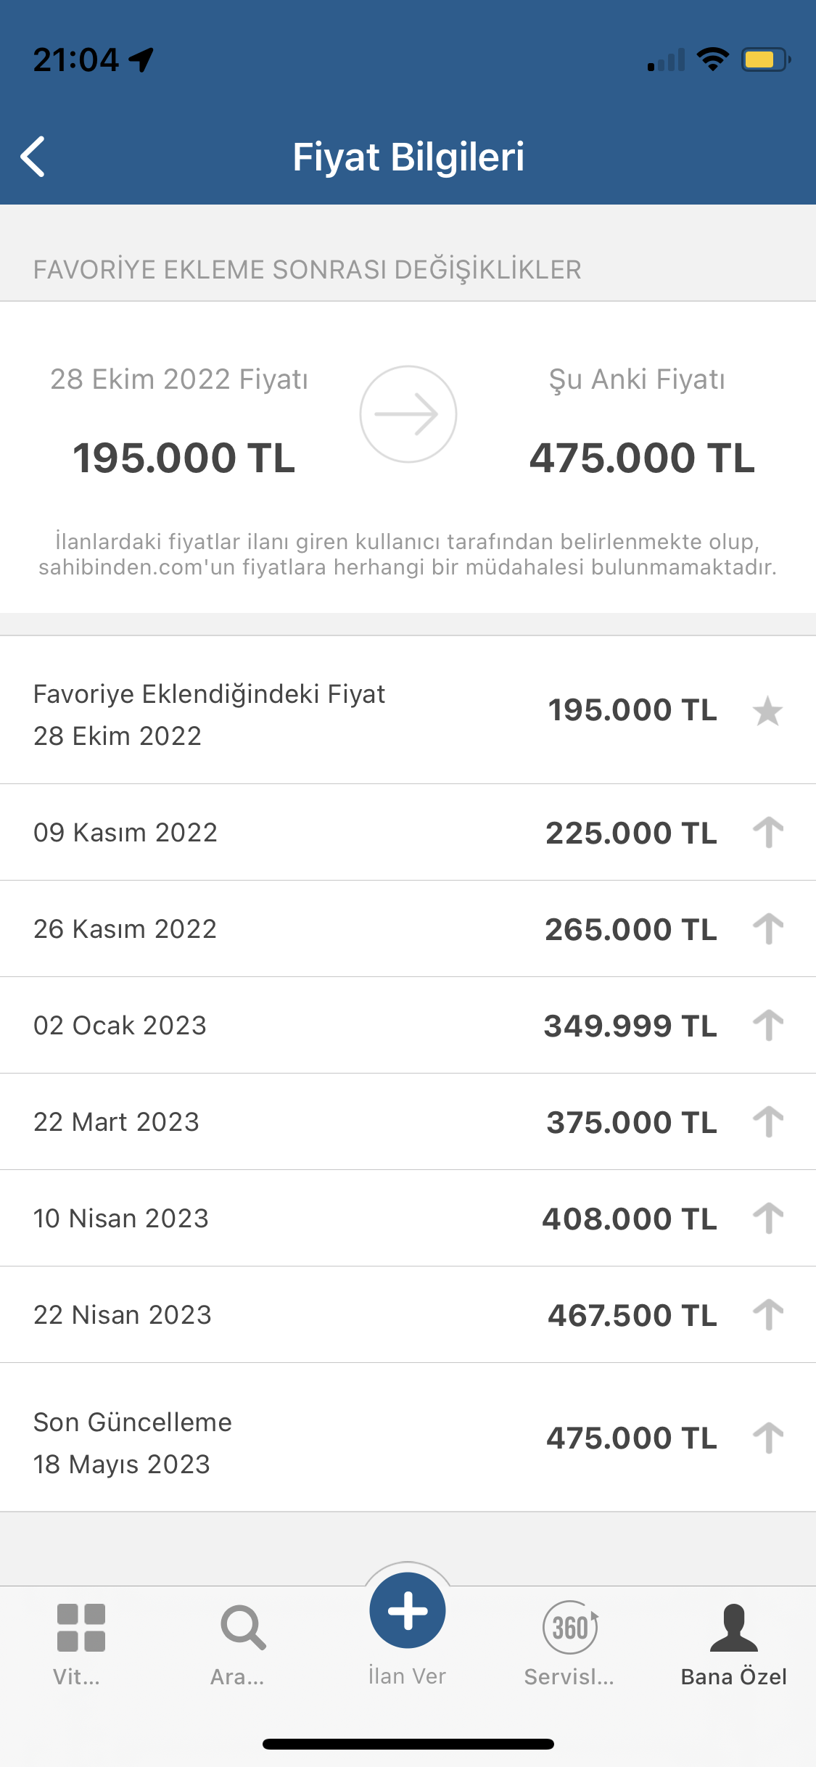Tap the up arrow next to 225.000 TL

768,832
